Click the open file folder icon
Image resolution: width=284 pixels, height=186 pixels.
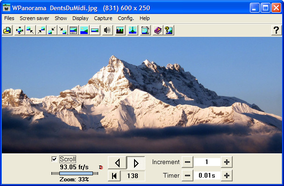pyautogui.click(x=7, y=30)
